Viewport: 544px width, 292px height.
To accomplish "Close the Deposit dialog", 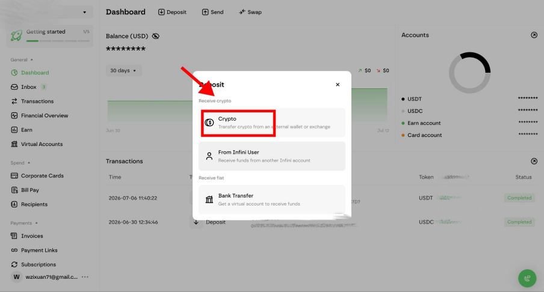I will pos(338,85).
